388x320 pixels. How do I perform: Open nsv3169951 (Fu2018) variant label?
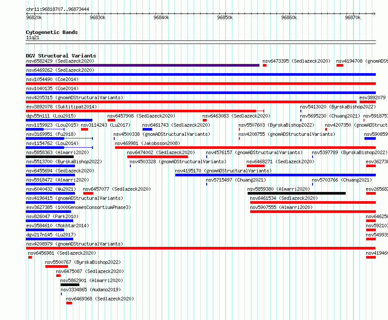pyautogui.click(x=51, y=134)
